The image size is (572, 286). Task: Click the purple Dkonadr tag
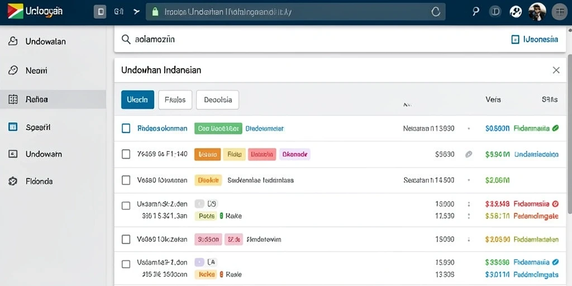[295, 154]
